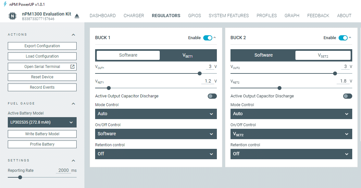
Task: Collapse the Settings section
Action: coord(73,160)
